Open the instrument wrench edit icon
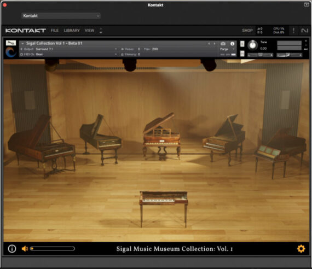The image size is (312, 269). tap(11, 43)
